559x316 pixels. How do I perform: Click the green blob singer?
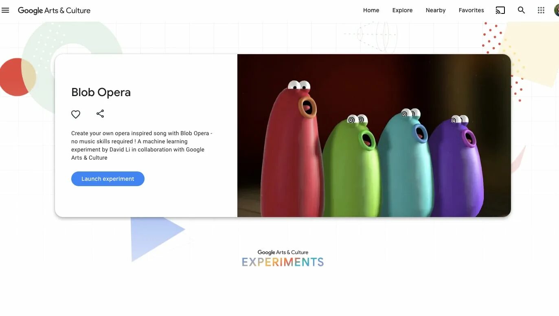click(x=350, y=167)
